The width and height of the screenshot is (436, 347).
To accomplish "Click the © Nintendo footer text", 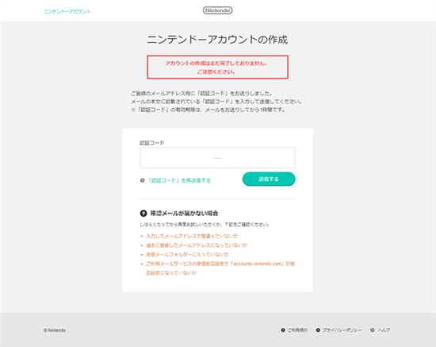I will tap(55, 330).
